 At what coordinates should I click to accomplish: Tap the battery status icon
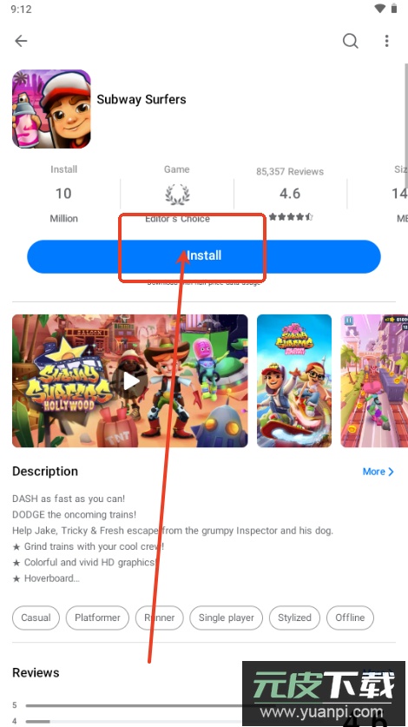point(394,9)
